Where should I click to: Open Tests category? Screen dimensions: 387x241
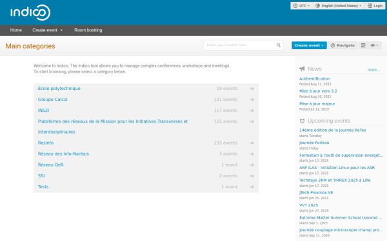[x=43, y=186]
